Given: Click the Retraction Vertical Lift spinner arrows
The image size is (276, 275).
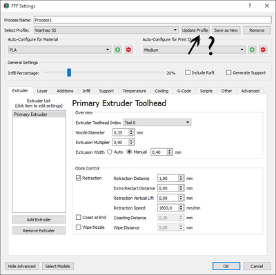Looking at the screenshot, I should pos(181,198).
